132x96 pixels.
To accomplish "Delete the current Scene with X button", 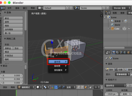I will click(x=108, y=8).
